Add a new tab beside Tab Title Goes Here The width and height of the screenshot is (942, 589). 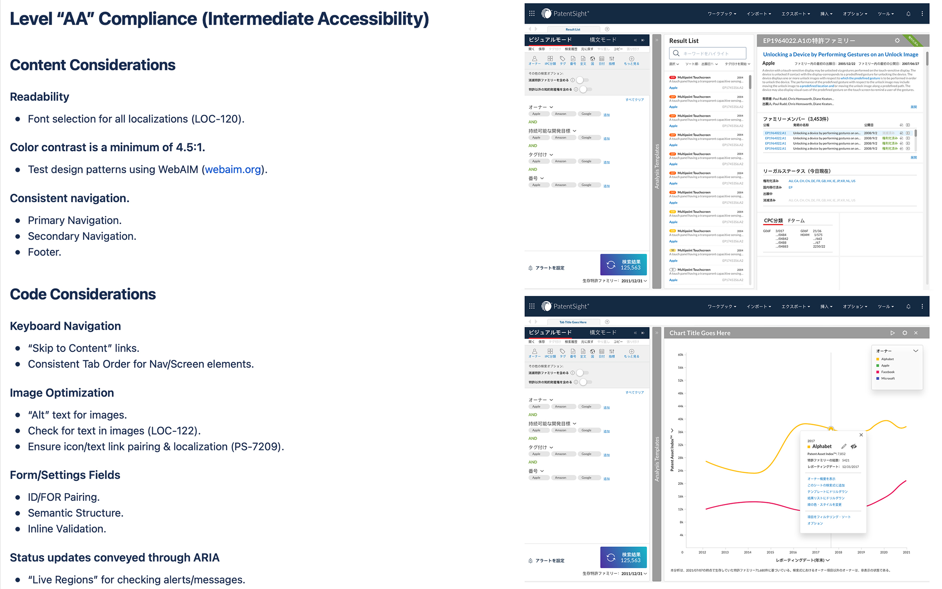pyautogui.click(x=607, y=322)
